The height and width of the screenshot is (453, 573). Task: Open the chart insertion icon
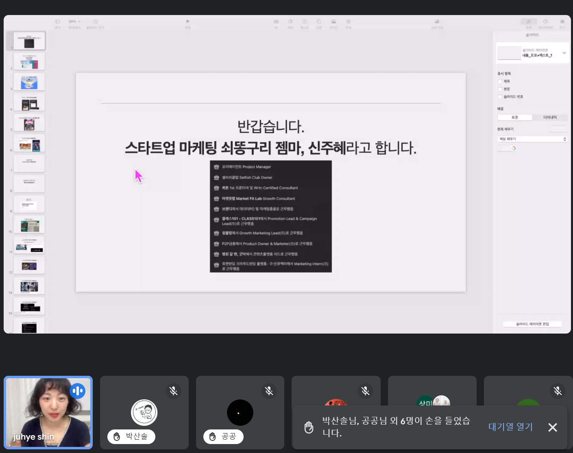pyautogui.click(x=290, y=22)
